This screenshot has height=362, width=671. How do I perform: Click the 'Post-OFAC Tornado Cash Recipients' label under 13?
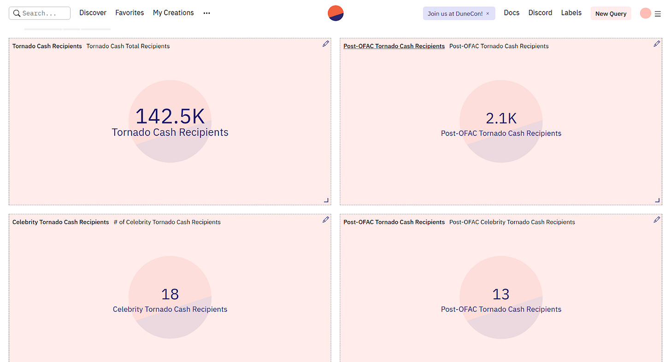(x=501, y=309)
